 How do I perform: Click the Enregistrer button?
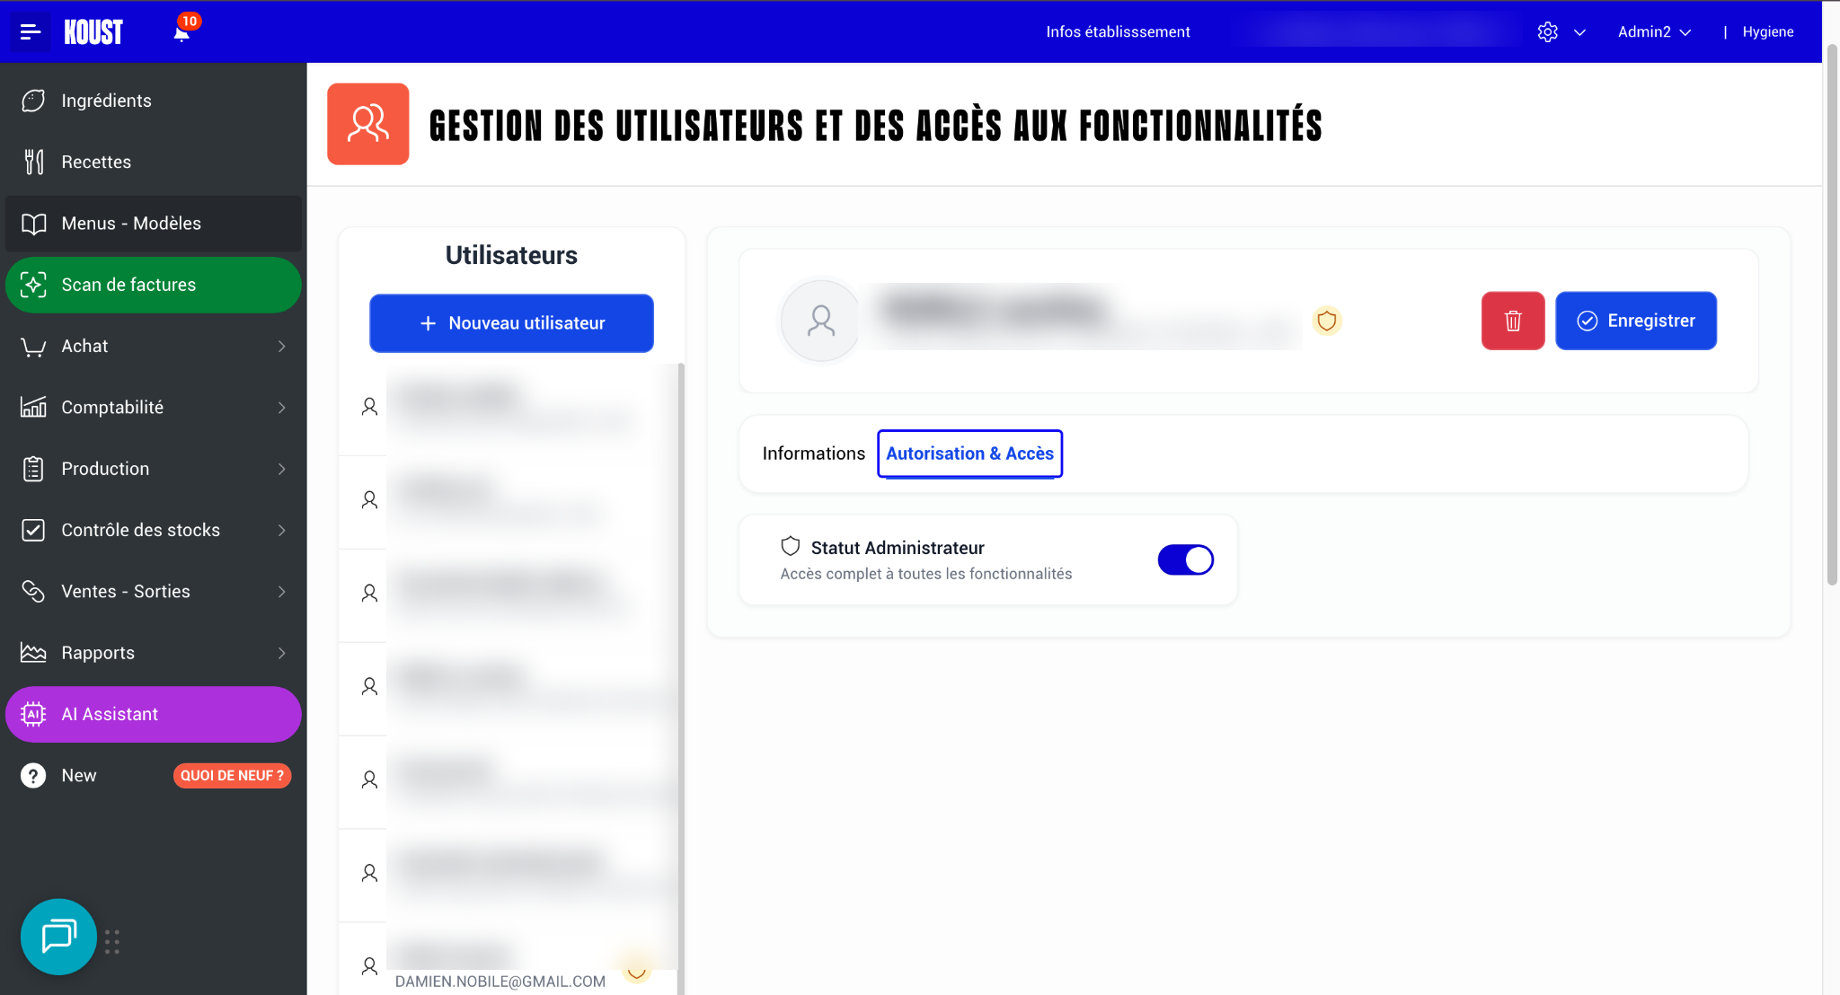[x=1636, y=321]
